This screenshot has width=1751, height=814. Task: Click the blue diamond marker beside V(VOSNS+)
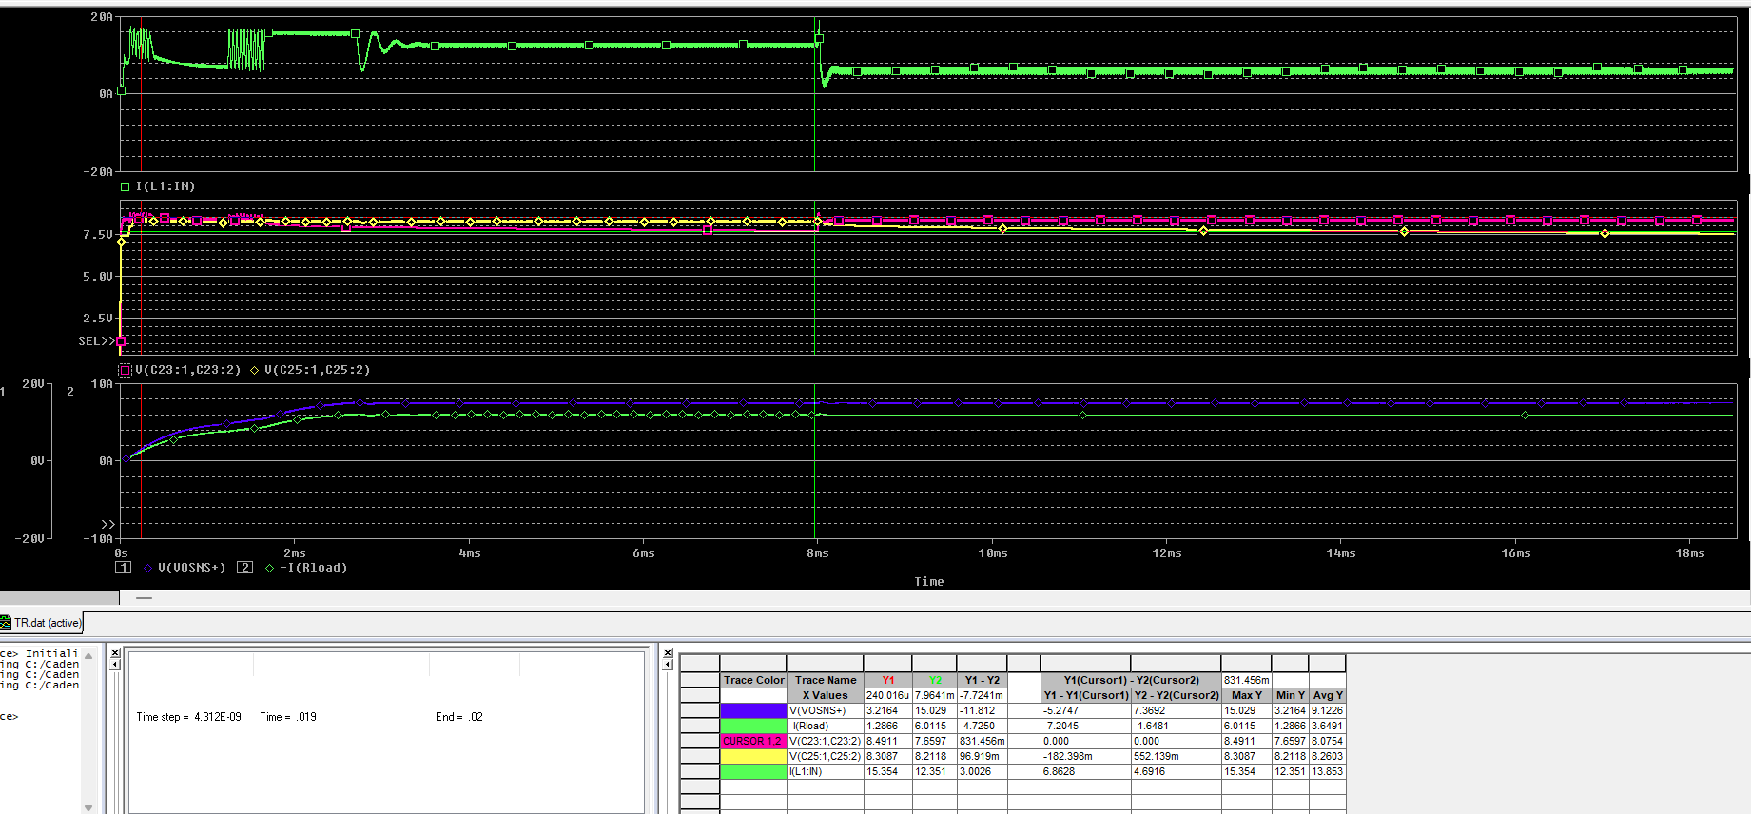[x=147, y=568]
